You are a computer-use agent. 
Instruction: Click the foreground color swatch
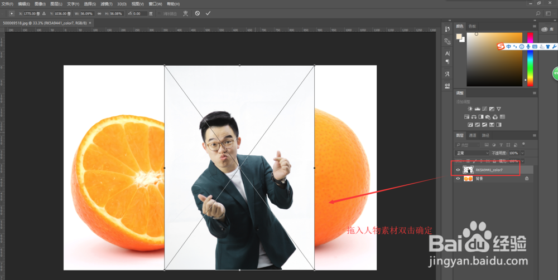[459, 37]
